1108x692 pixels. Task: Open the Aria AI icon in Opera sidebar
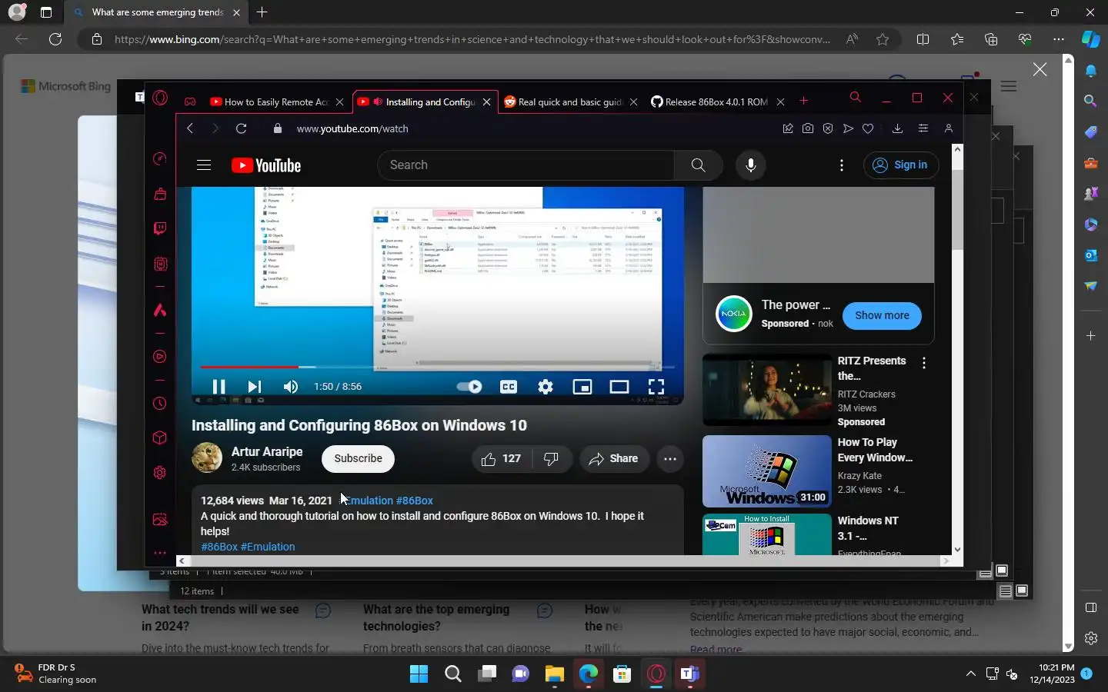pyautogui.click(x=160, y=310)
